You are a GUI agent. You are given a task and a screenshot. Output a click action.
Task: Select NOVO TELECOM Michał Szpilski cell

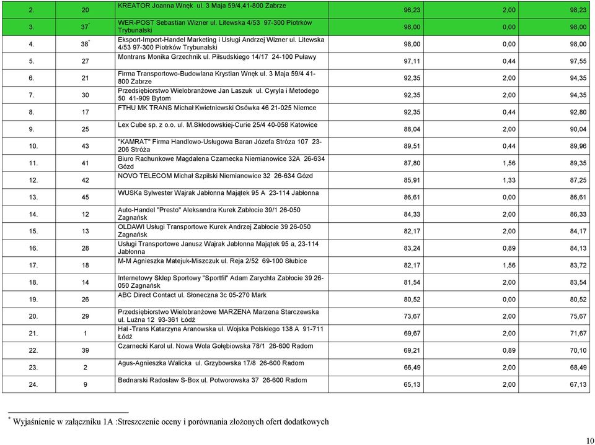pyautogui.click(x=222, y=180)
